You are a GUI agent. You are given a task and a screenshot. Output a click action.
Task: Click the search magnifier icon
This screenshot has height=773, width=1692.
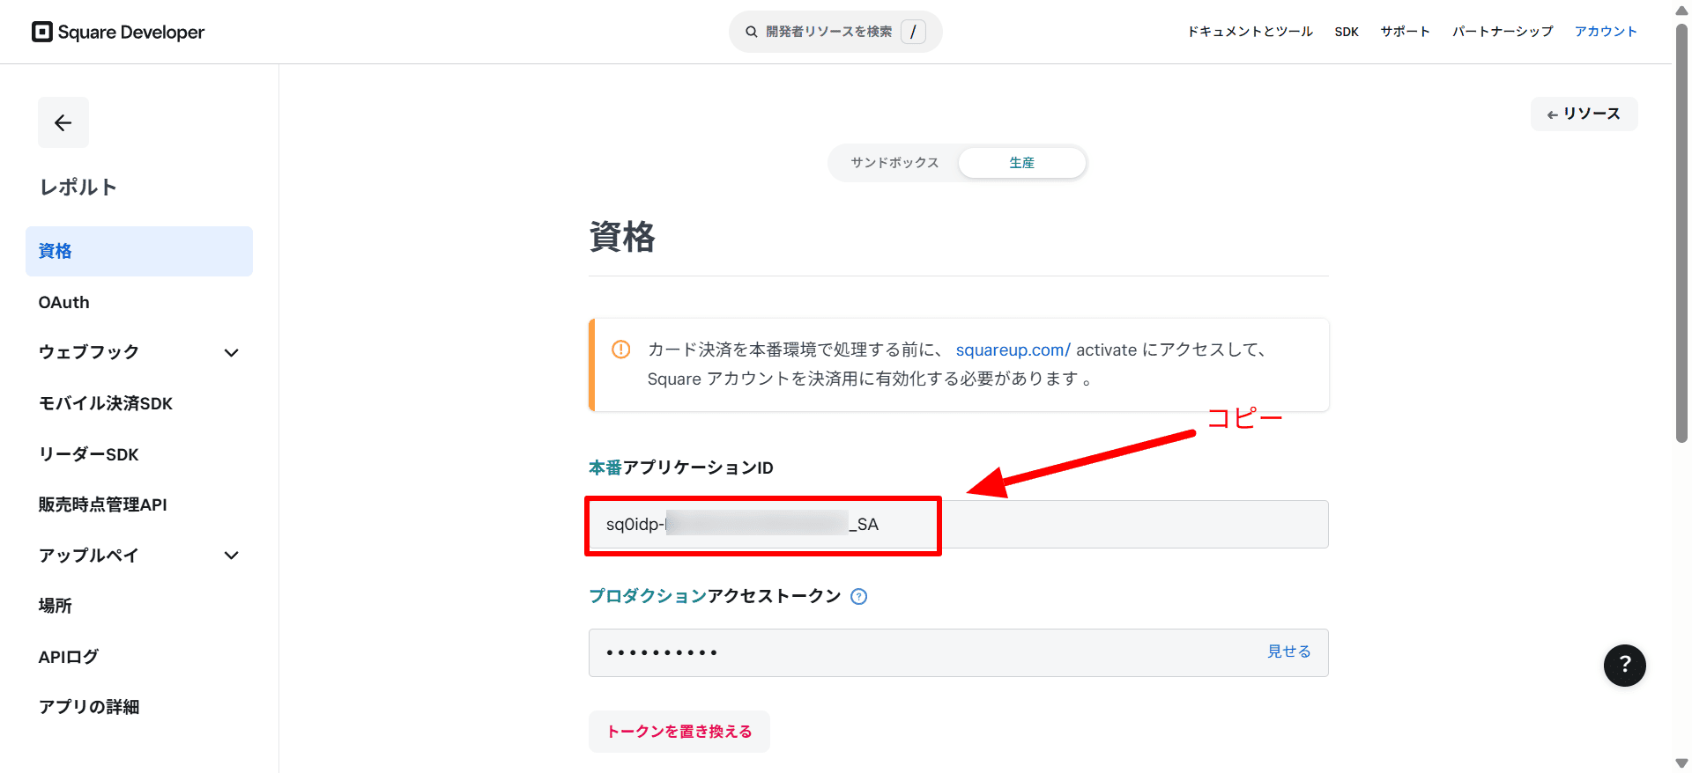tap(752, 32)
